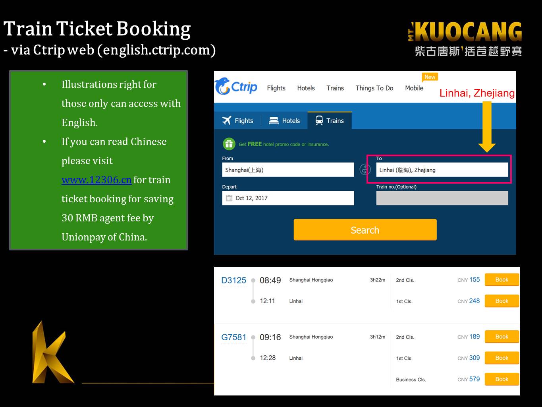Click Business Cls. label
This screenshot has width=542, height=407.
(x=411, y=380)
